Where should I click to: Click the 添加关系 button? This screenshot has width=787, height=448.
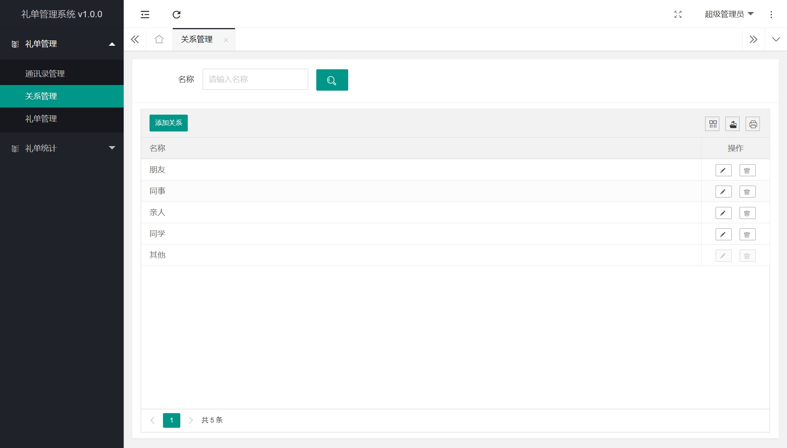pos(168,123)
